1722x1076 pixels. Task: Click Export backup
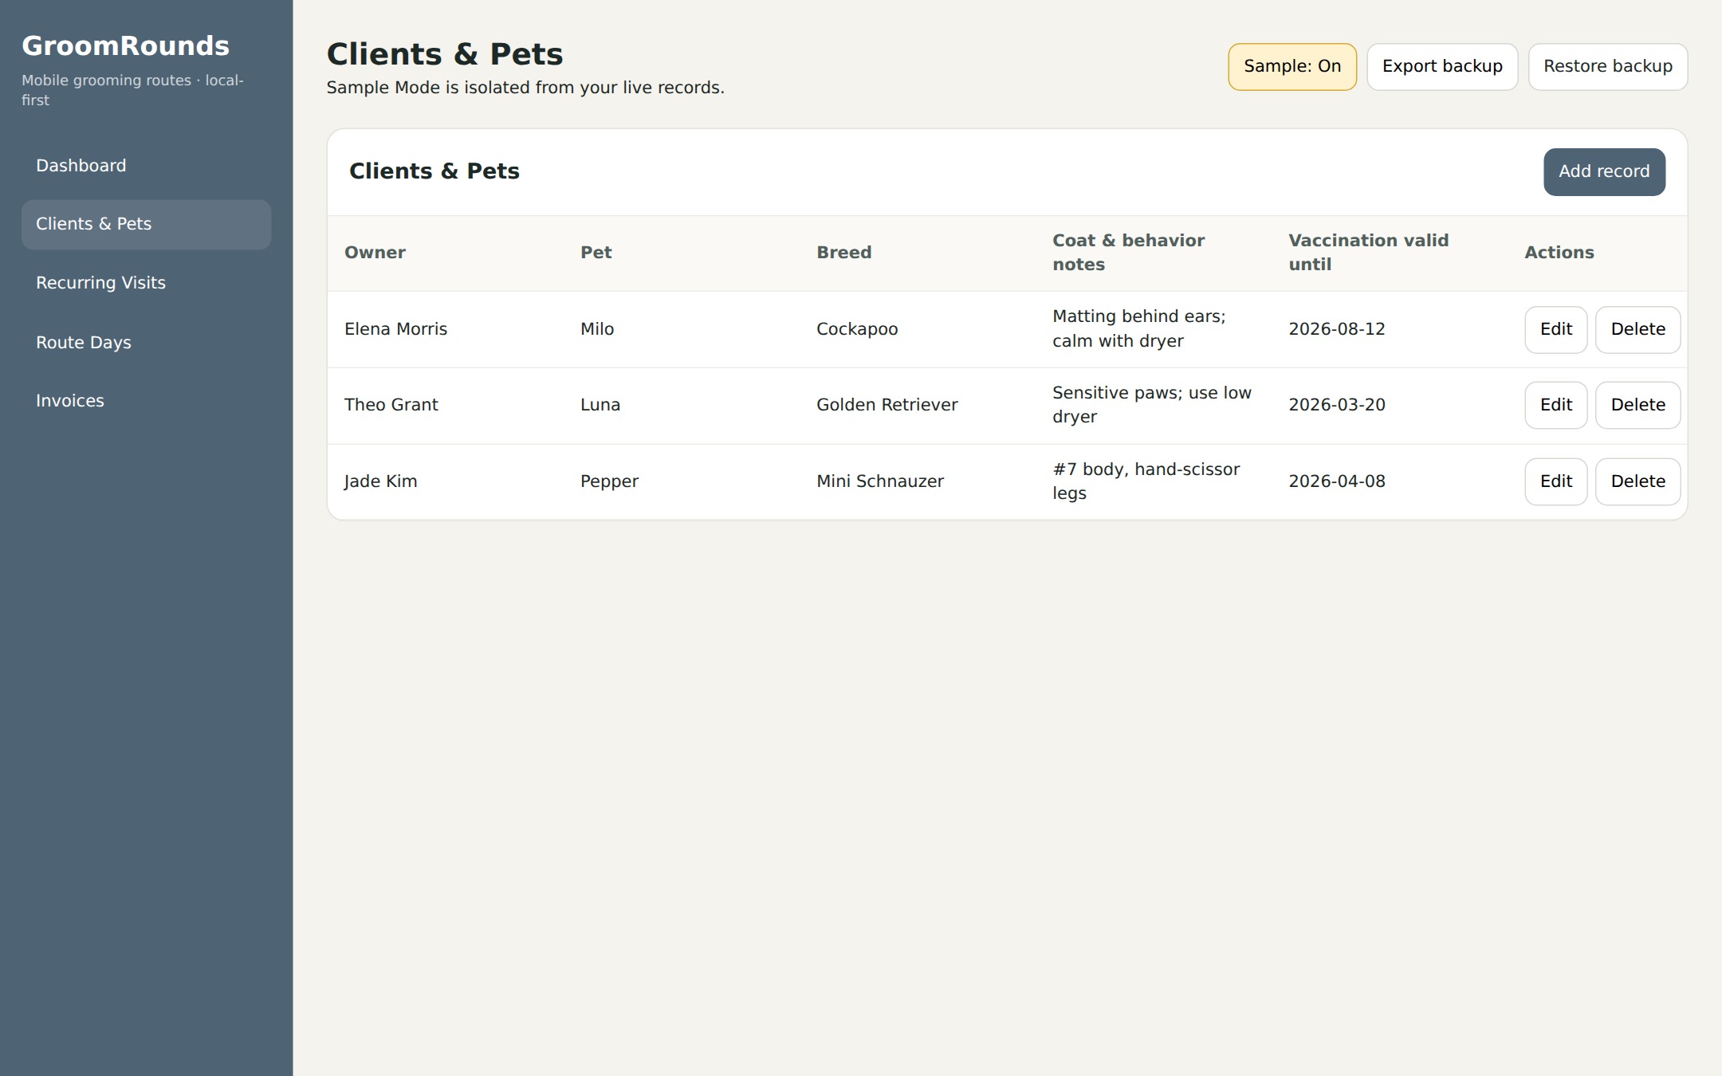(1442, 67)
